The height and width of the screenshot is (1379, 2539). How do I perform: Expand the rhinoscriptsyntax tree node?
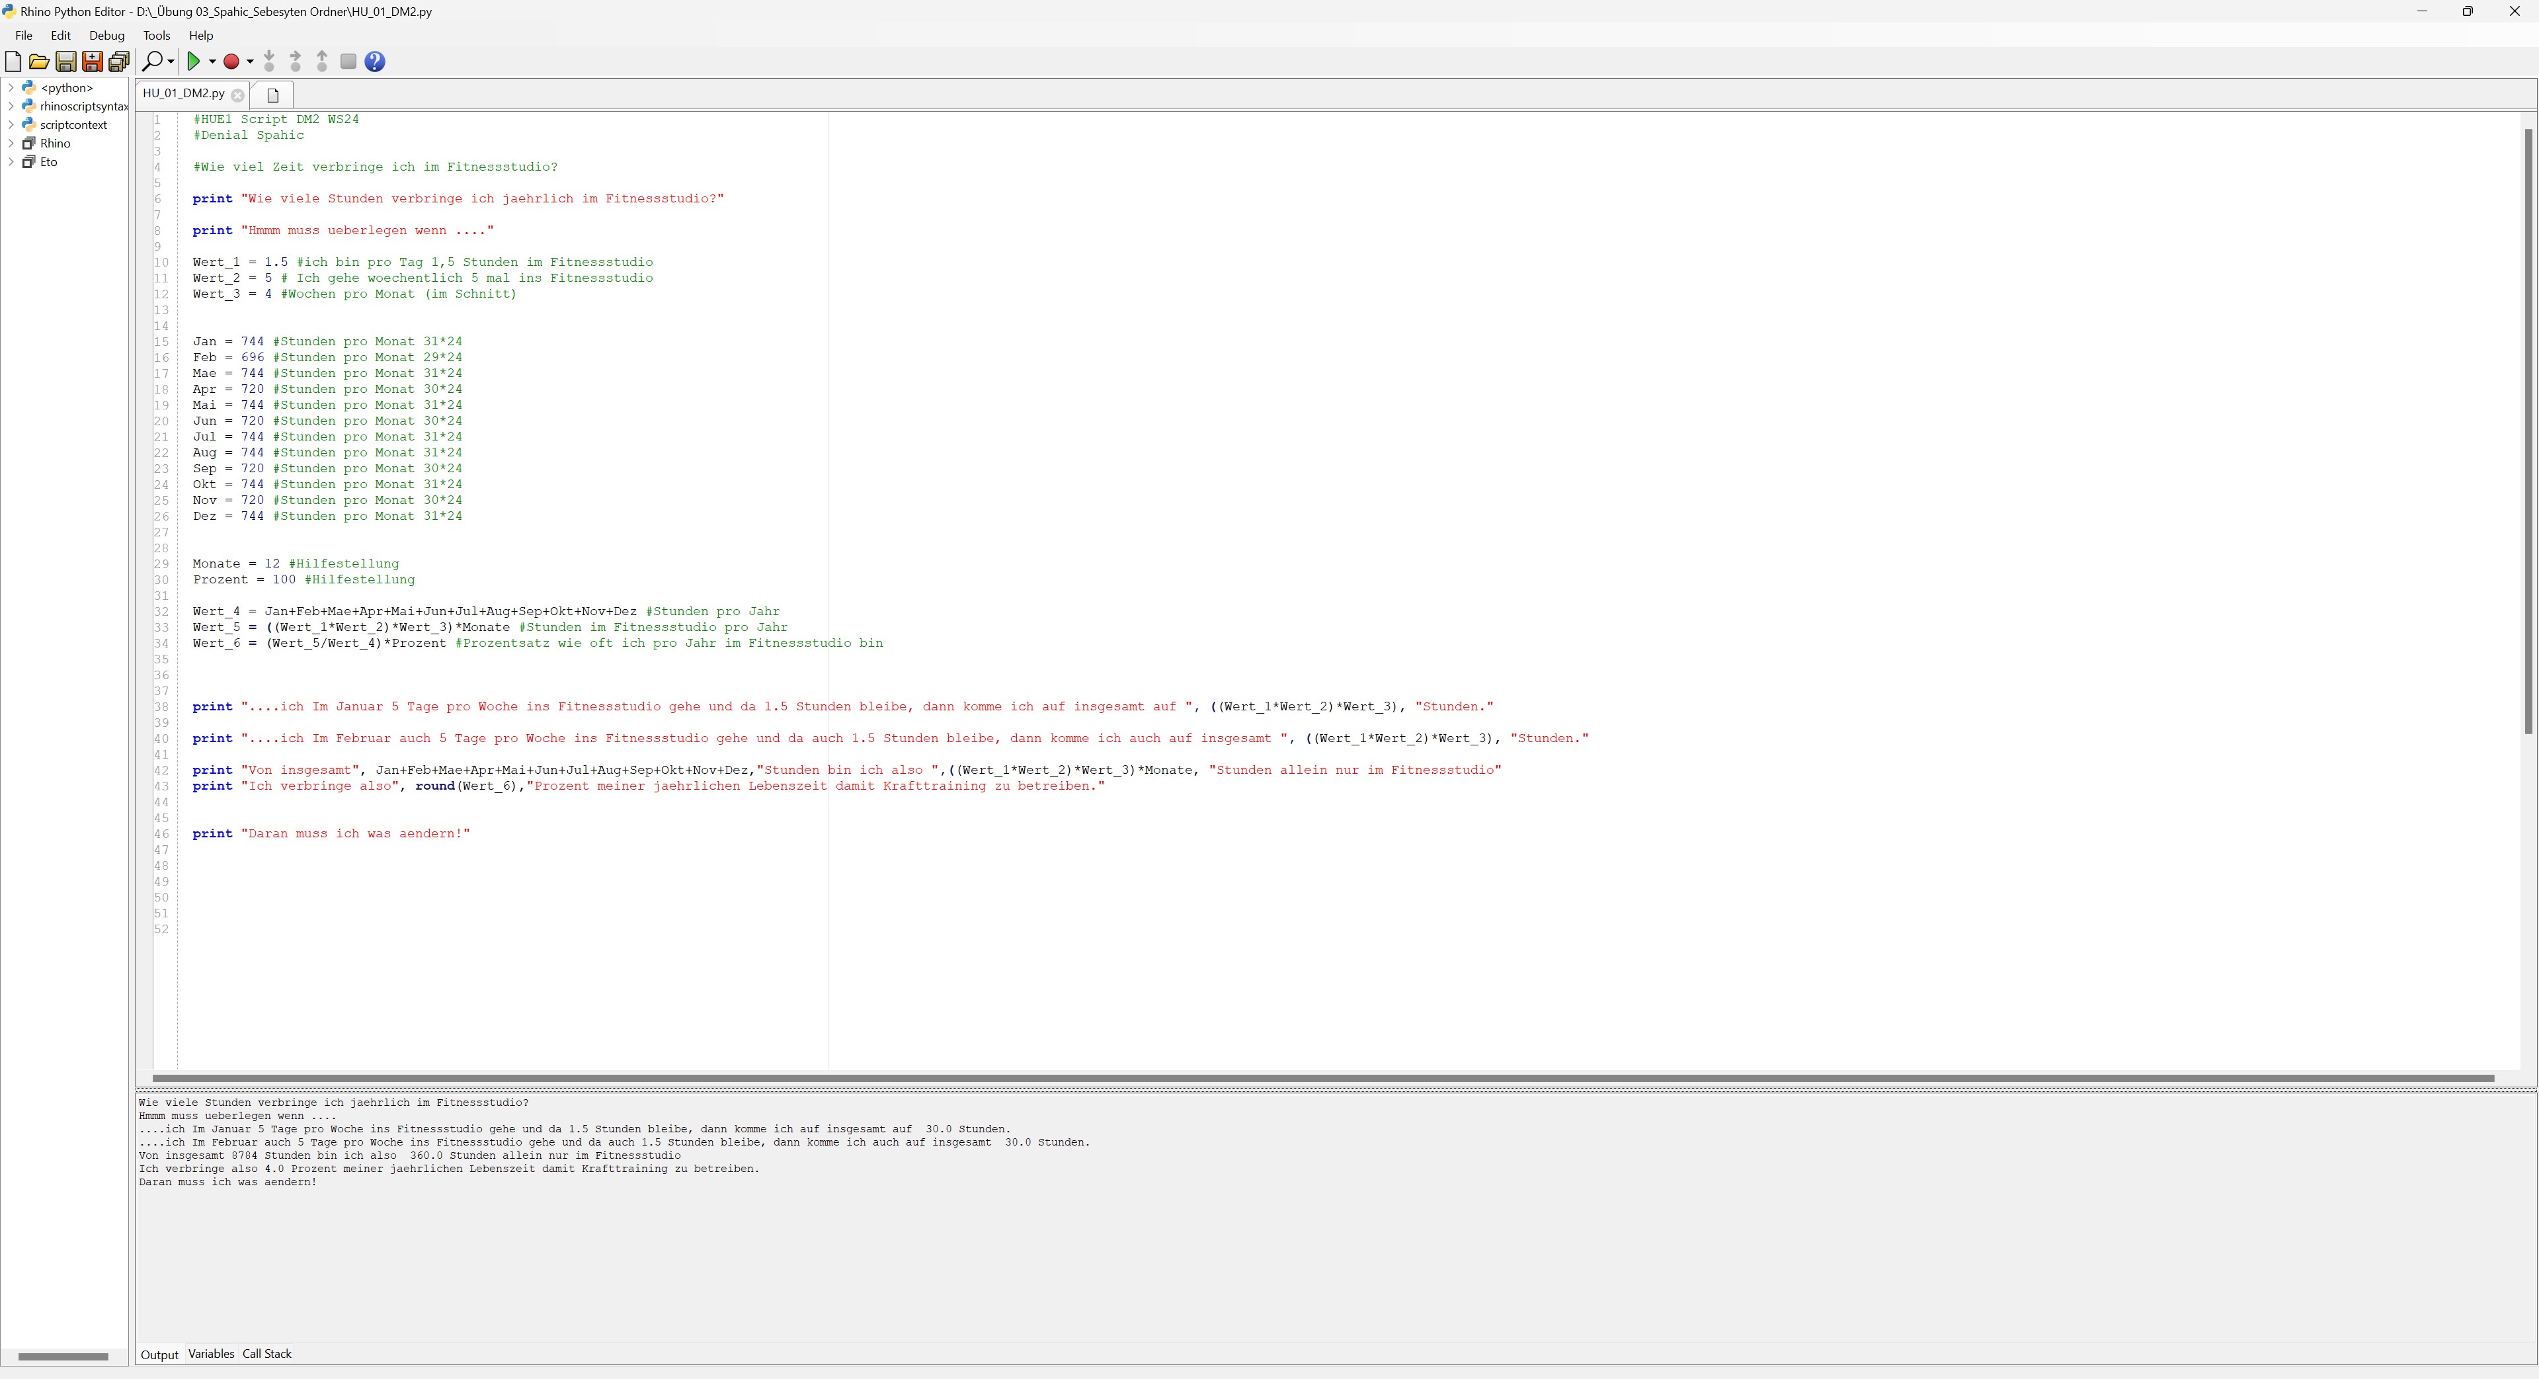(x=11, y=105)
